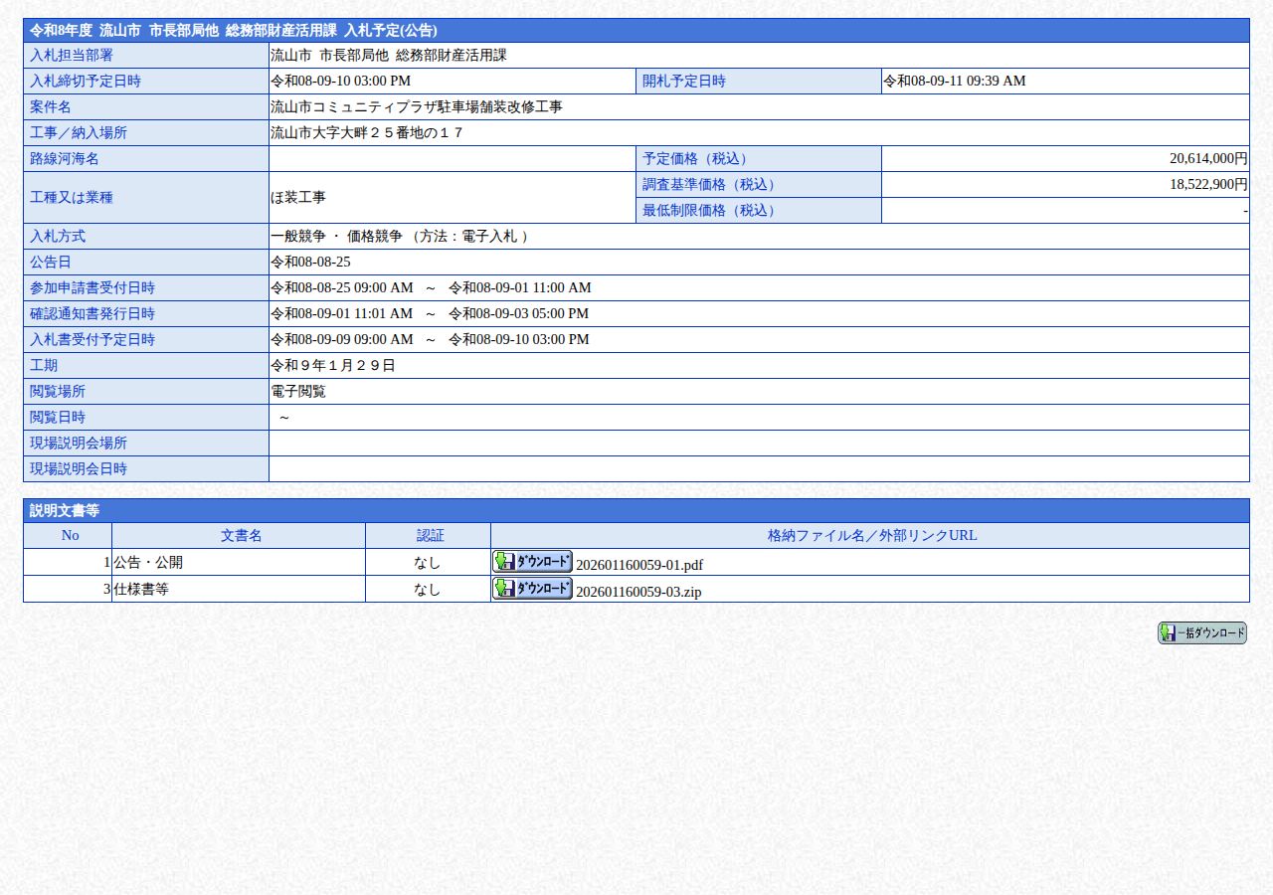Select project name 流山市コミュニティプラザ駐車場舗装改修工事

click(417, 107)
